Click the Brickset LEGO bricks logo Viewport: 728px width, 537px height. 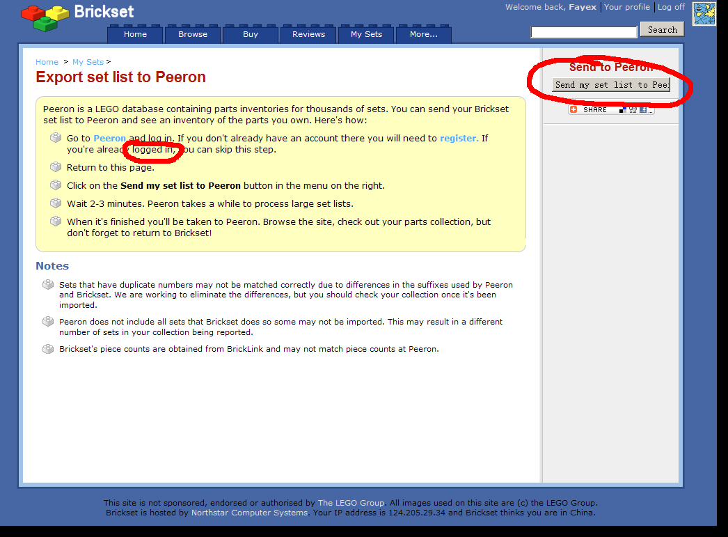[45, 18]
